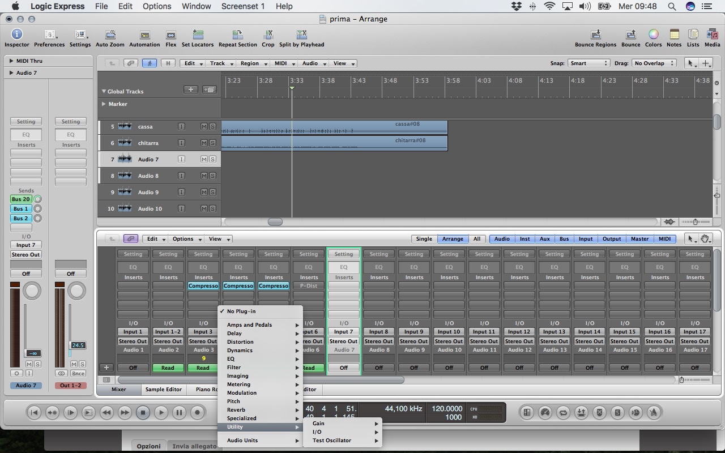
Task: Click the Out 1-2 volume fader
Action: [78, 345]
